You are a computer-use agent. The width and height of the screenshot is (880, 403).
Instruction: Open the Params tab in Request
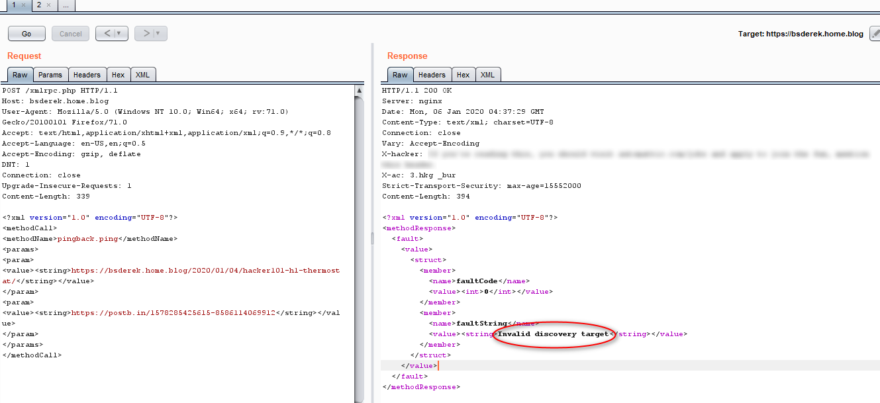[50, 75]
